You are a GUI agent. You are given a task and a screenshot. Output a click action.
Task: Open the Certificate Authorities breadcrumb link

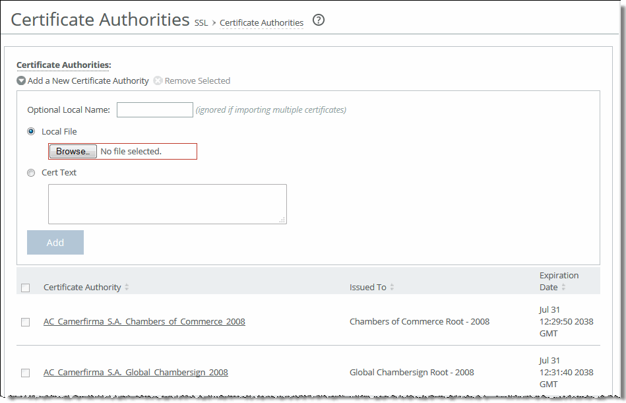click(261, 22)
